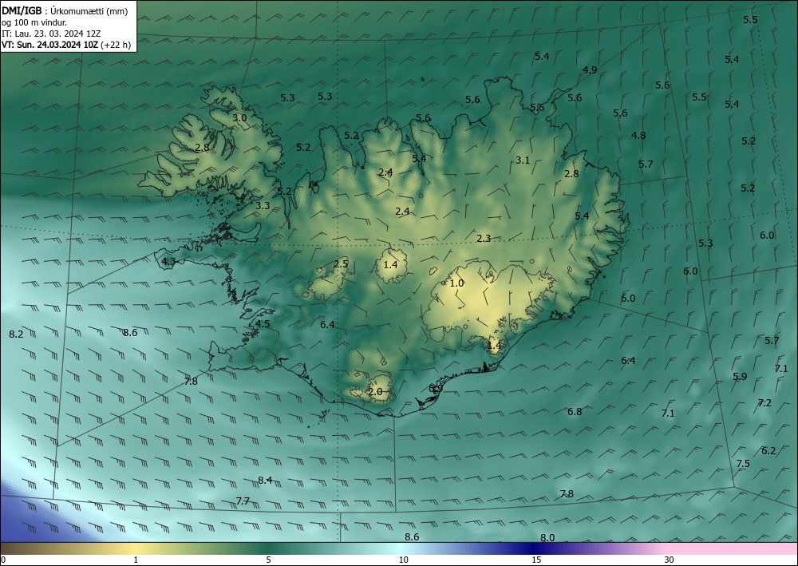Click the "30" tick on the color scale
Viewport: 798px width, 566px height.
[670, 560]
